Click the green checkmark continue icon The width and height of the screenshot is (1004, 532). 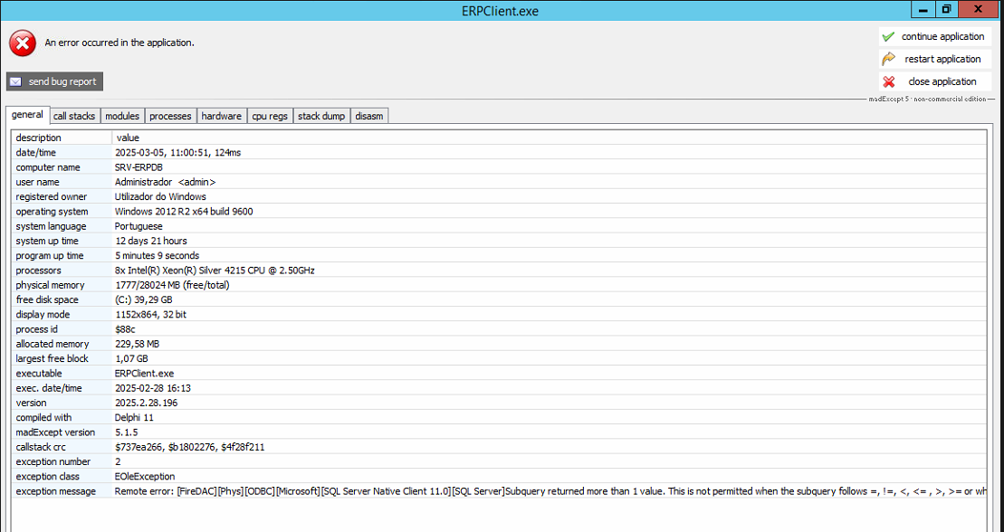click(x=888, y=37)
